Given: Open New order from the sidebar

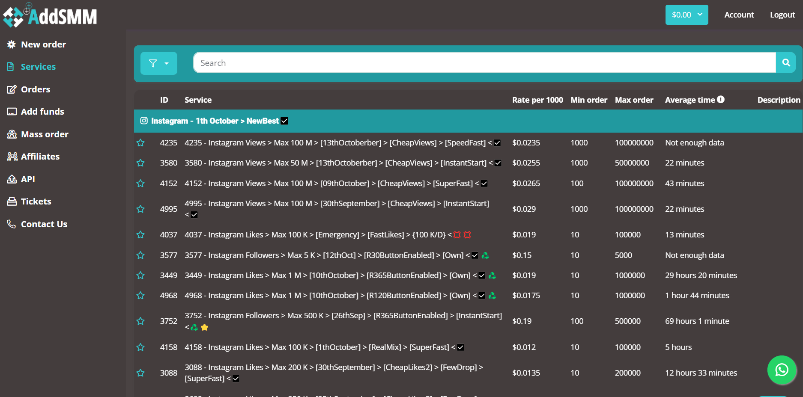Looking at the screenshot, I should click(43, 44).
